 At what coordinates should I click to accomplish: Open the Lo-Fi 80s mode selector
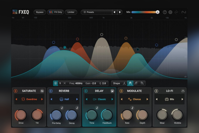tap(169, 99)
